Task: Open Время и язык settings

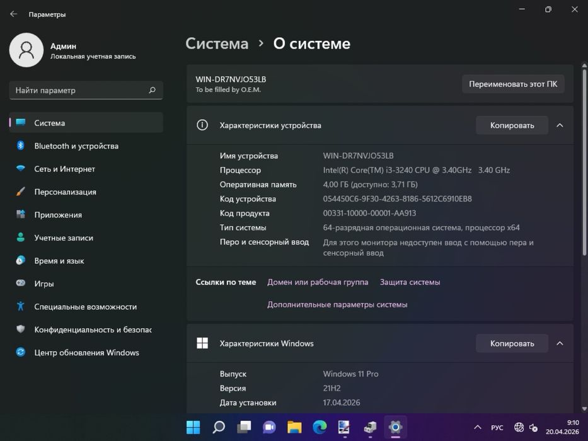Action: pyautogui.click(x=59, y=261)
